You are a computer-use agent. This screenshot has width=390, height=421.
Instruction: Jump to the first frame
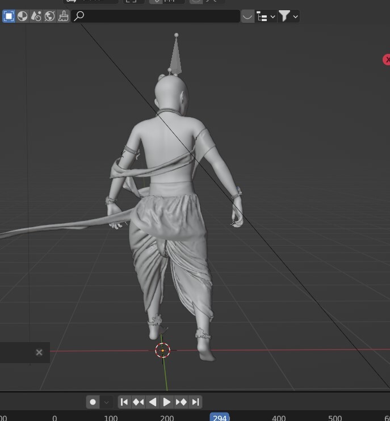(x=124, y=402)
